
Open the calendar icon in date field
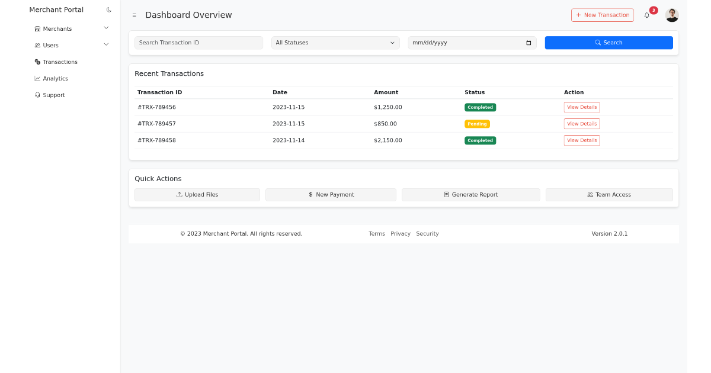pyautogui.click(x=527, y=43)
